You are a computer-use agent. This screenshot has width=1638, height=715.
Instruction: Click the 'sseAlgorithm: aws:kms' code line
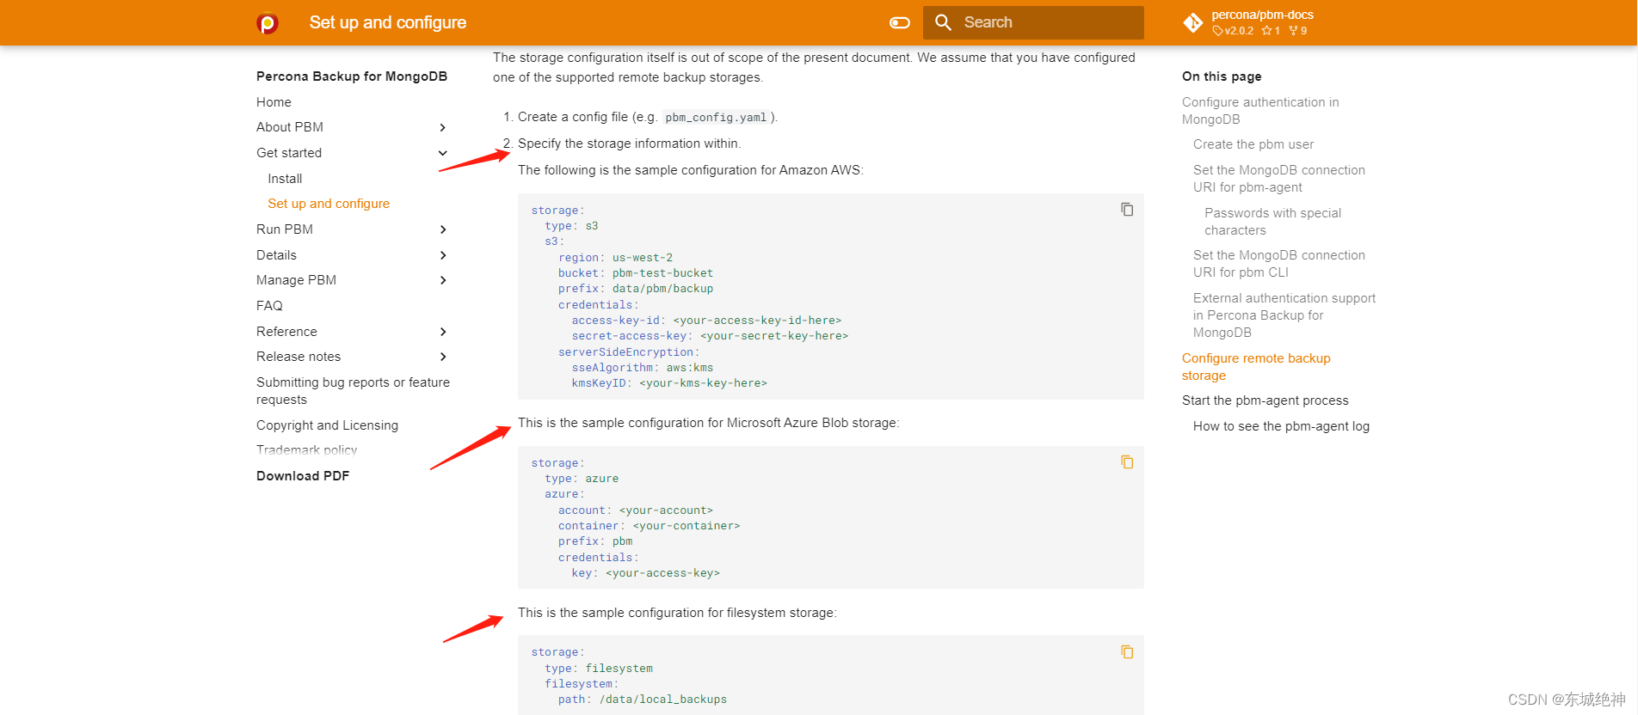[643, 368]
